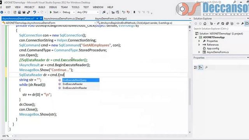The image size is (249, 140).
Task: Open the BUILD menu
Action: (42, 7)
